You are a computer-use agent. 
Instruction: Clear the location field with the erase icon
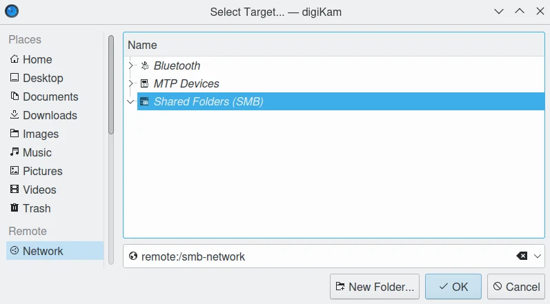pos(522,256)
